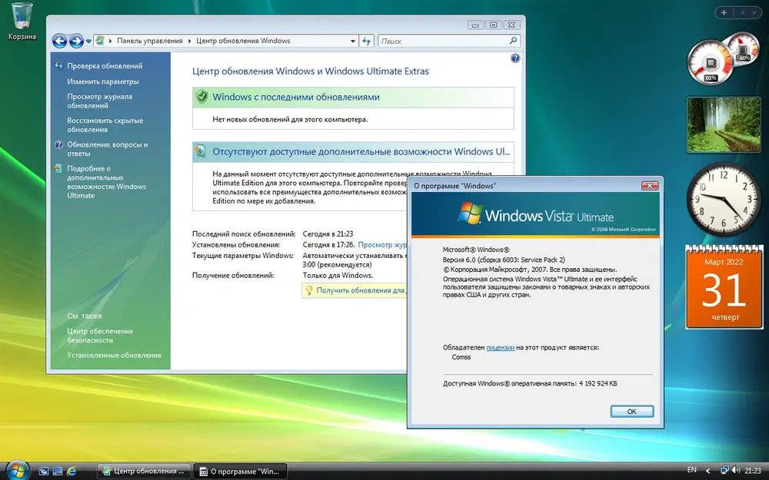The height and width of the screenshot is (480, 769).
Task: Click the 'Версия 6.0 (сборка 6003: Service Pack 2)' text
Action: 504,260
